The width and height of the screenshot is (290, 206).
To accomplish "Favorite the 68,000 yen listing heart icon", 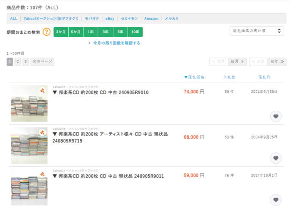I will pos(276,158).
